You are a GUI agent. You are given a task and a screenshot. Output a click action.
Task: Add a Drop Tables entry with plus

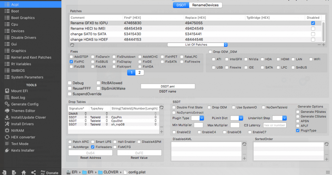pos(162,132)
